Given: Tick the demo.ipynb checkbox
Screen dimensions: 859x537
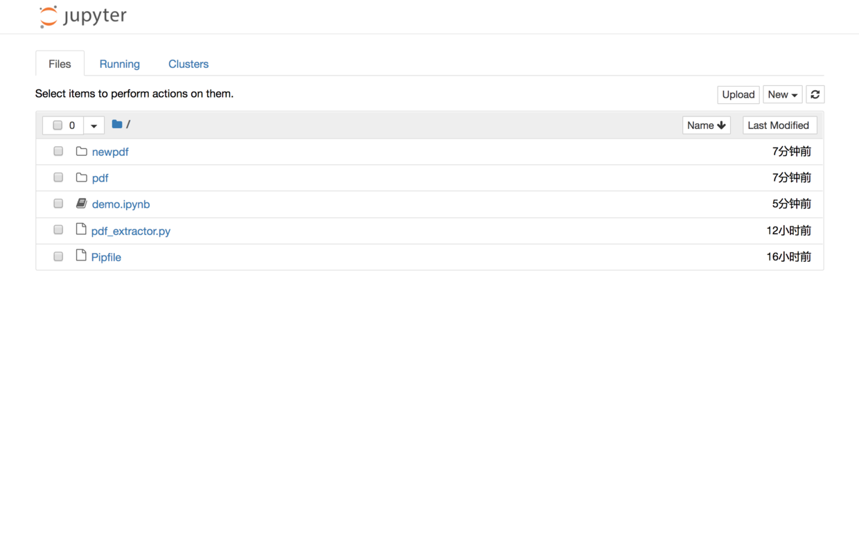Looking at the screenshot, I should [58, 204].
